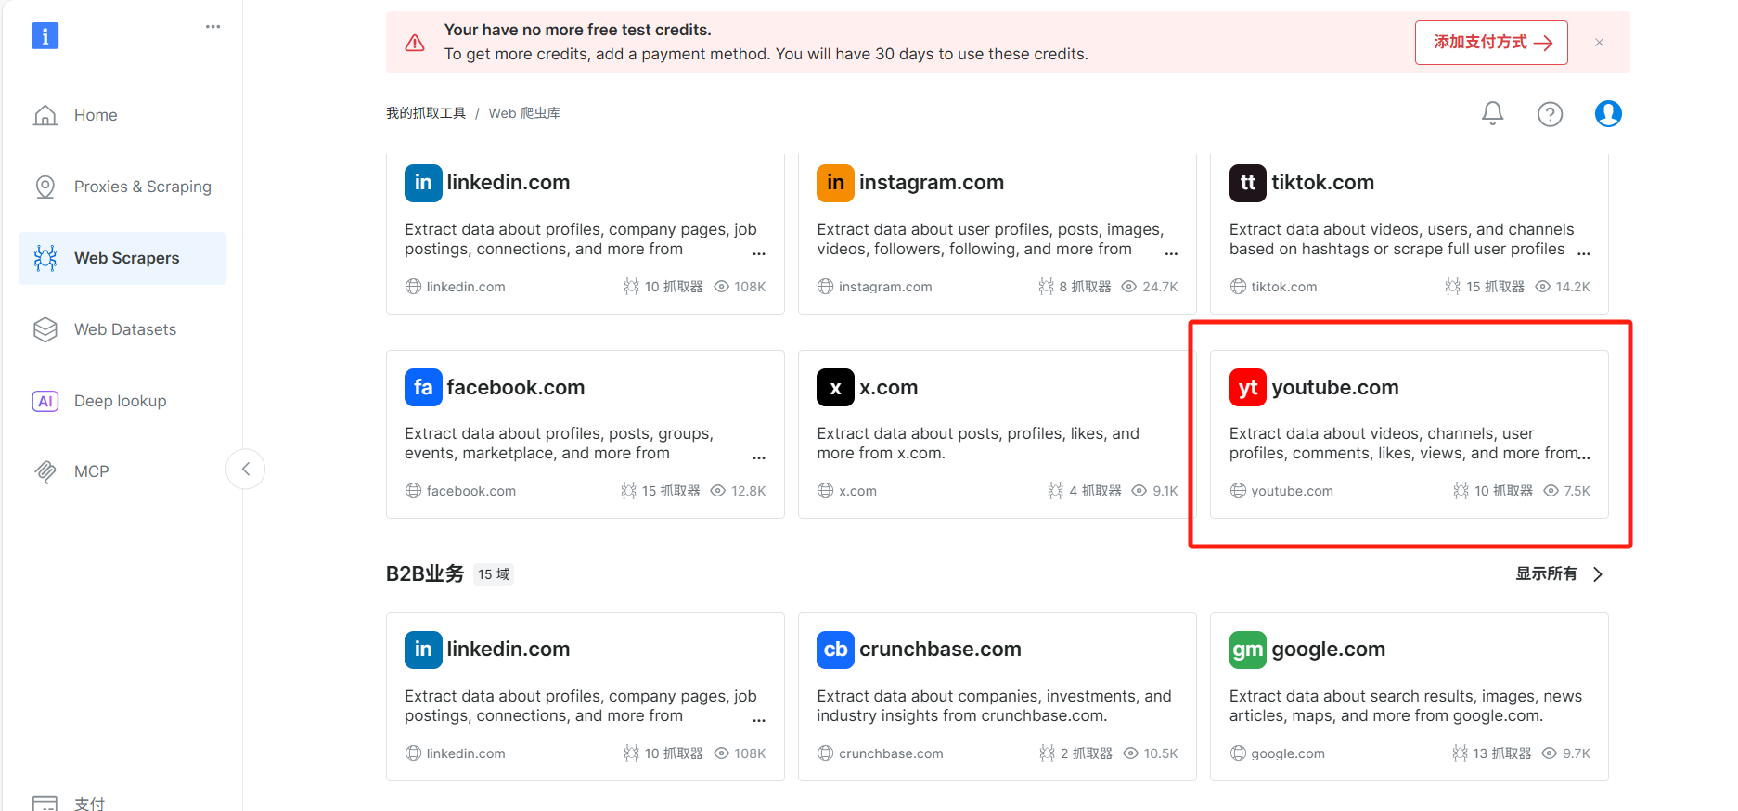Click the 7.5K views on youtube.com card
The image size is (1738, 811).
1566,491
